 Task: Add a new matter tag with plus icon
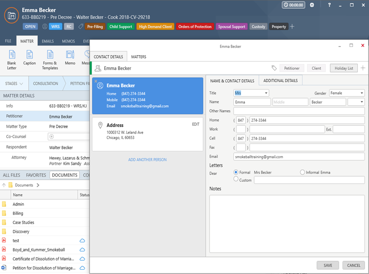(292, 26)
